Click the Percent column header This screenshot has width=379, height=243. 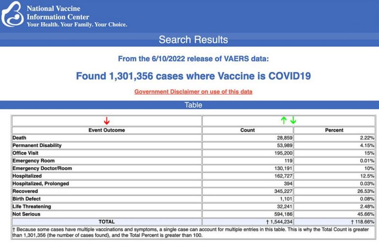(334, 130)
